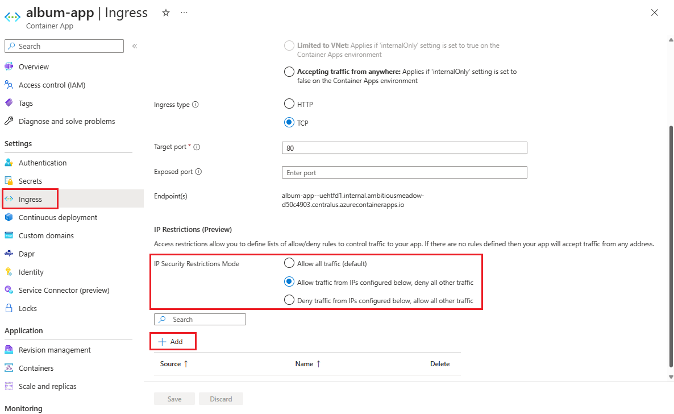The height and width of the screenshot is (414, 674).
Task: Add a new IP restriction rule
Action: [x=173, y=341]
